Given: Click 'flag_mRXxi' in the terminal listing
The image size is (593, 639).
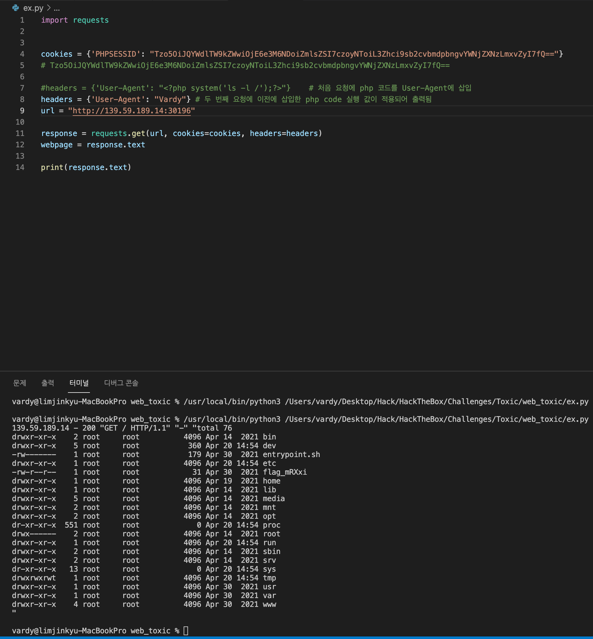Looking at the screenshot, I should coord(285,472).
